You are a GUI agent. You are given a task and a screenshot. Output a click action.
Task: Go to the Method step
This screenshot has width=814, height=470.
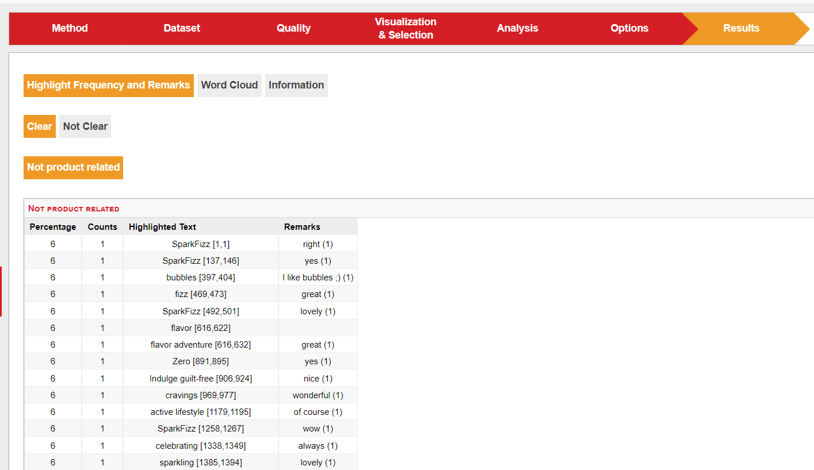(x=70, y=28)
